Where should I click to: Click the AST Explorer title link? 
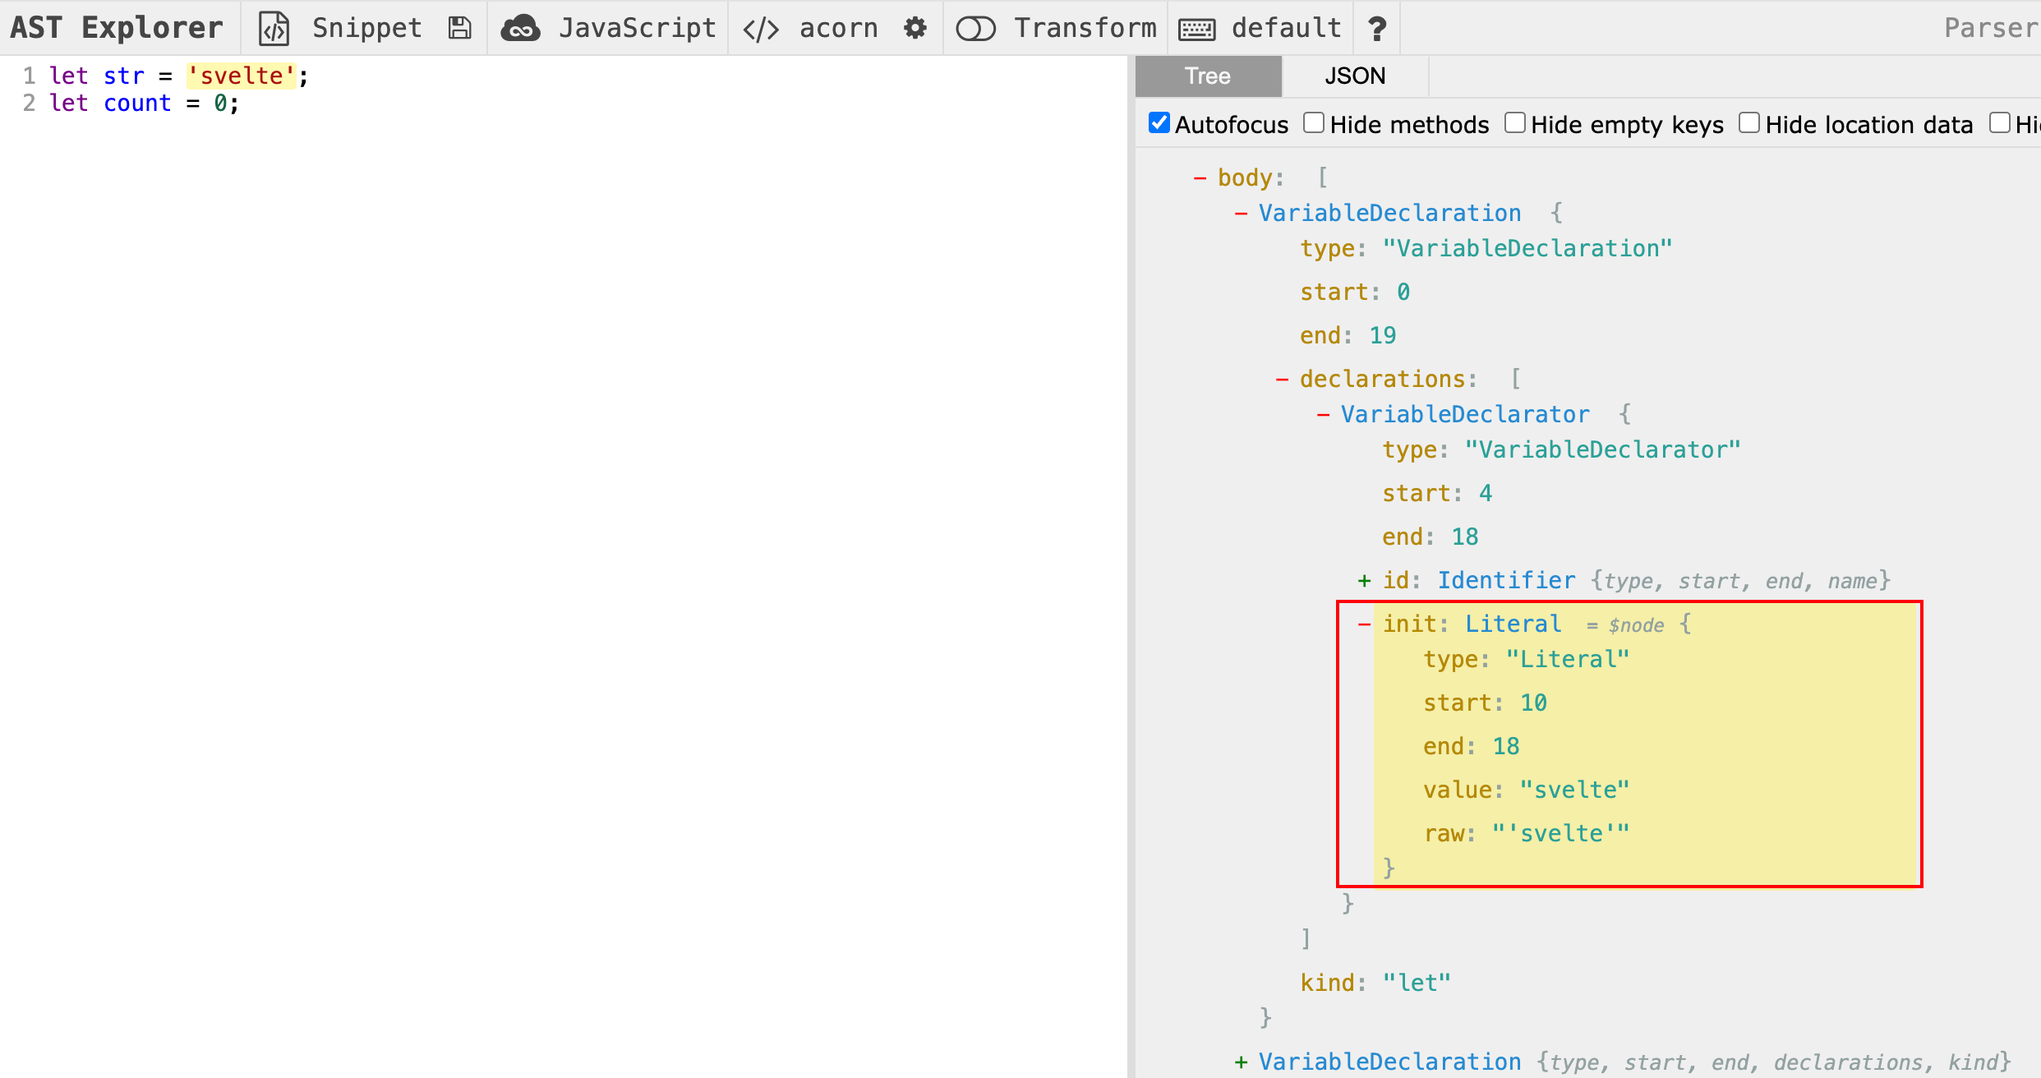click(x=117, y=28)
